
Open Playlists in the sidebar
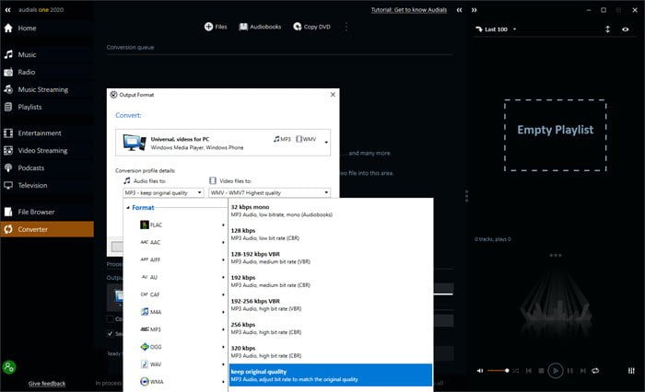tap(47, 107)
